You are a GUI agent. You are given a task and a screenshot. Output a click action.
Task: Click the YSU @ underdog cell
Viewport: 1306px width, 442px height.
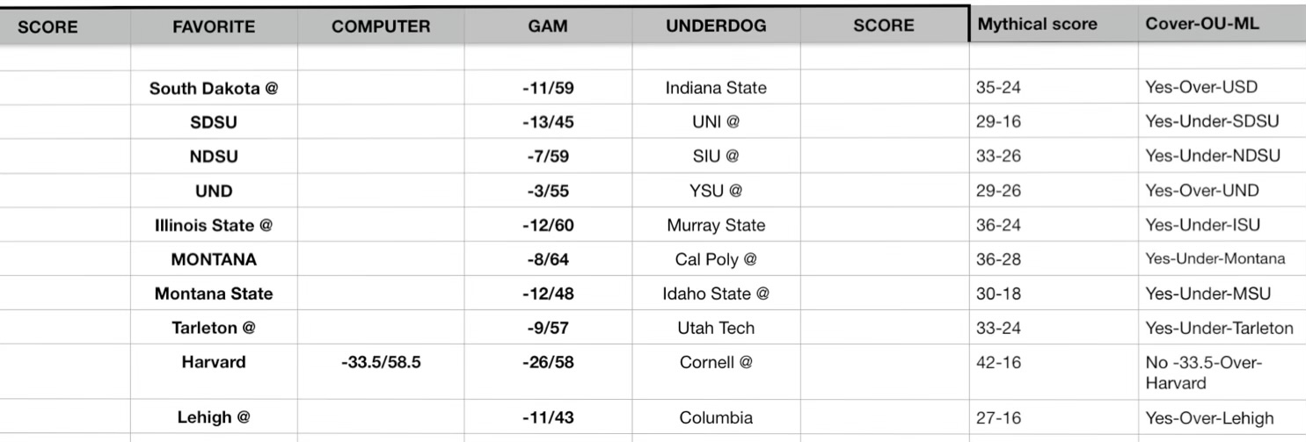point(715,191)
